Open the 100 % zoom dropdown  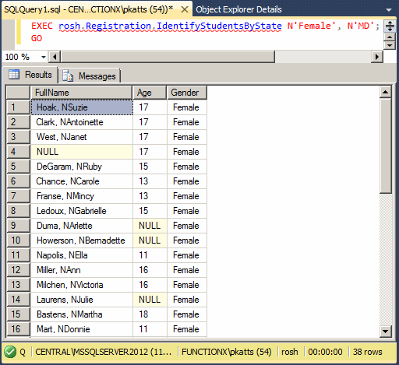[44, 57]
